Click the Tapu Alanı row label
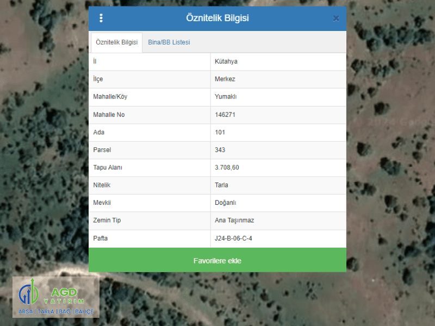435x326 pixels. pos(108,167)
